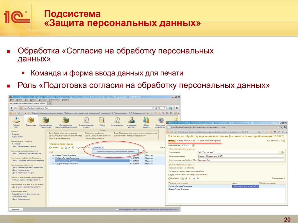
Task: Click the copy icon in Физические лица toolbar
Action: tap(65, 148)
